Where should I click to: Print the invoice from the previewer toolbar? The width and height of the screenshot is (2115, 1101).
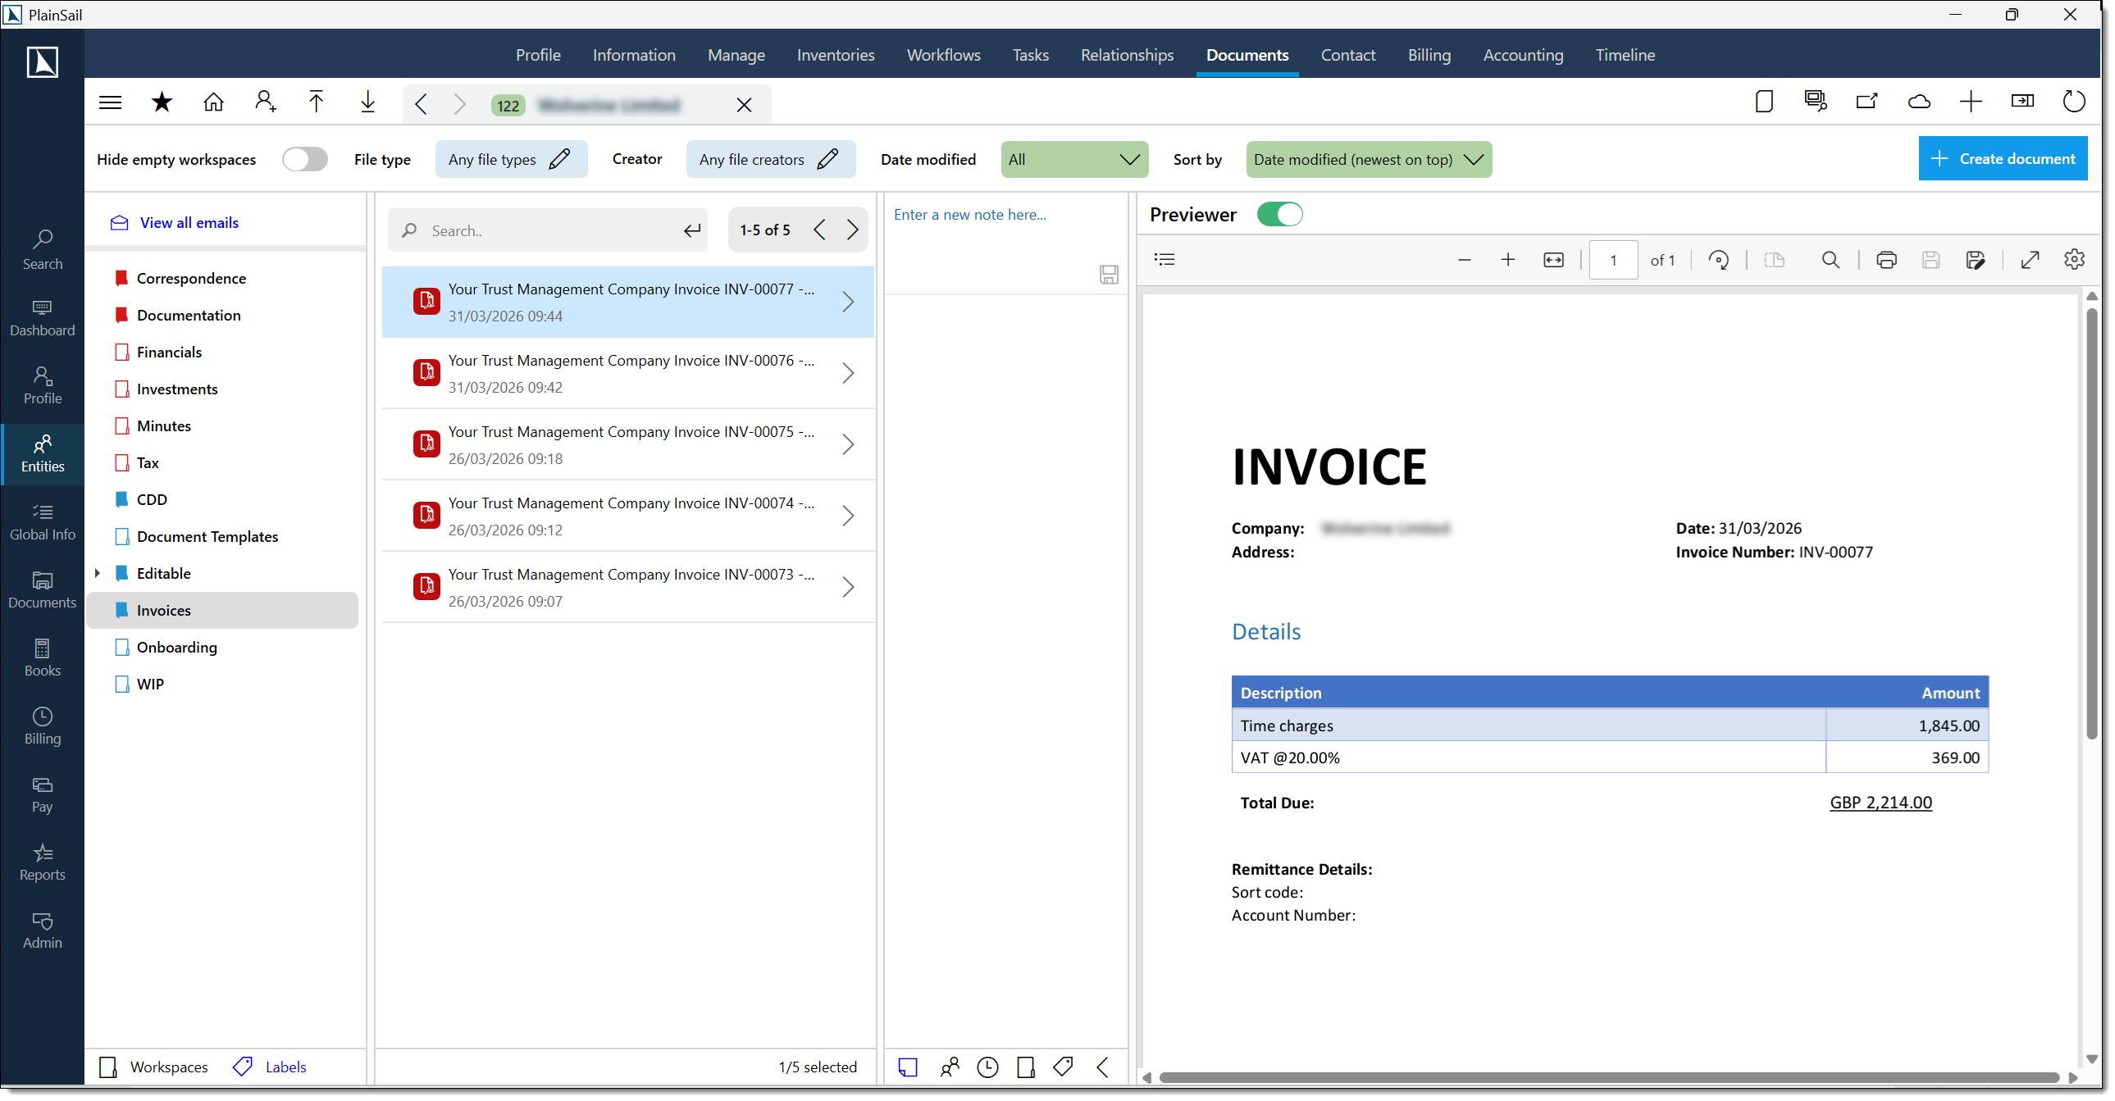pos(1886,259)
